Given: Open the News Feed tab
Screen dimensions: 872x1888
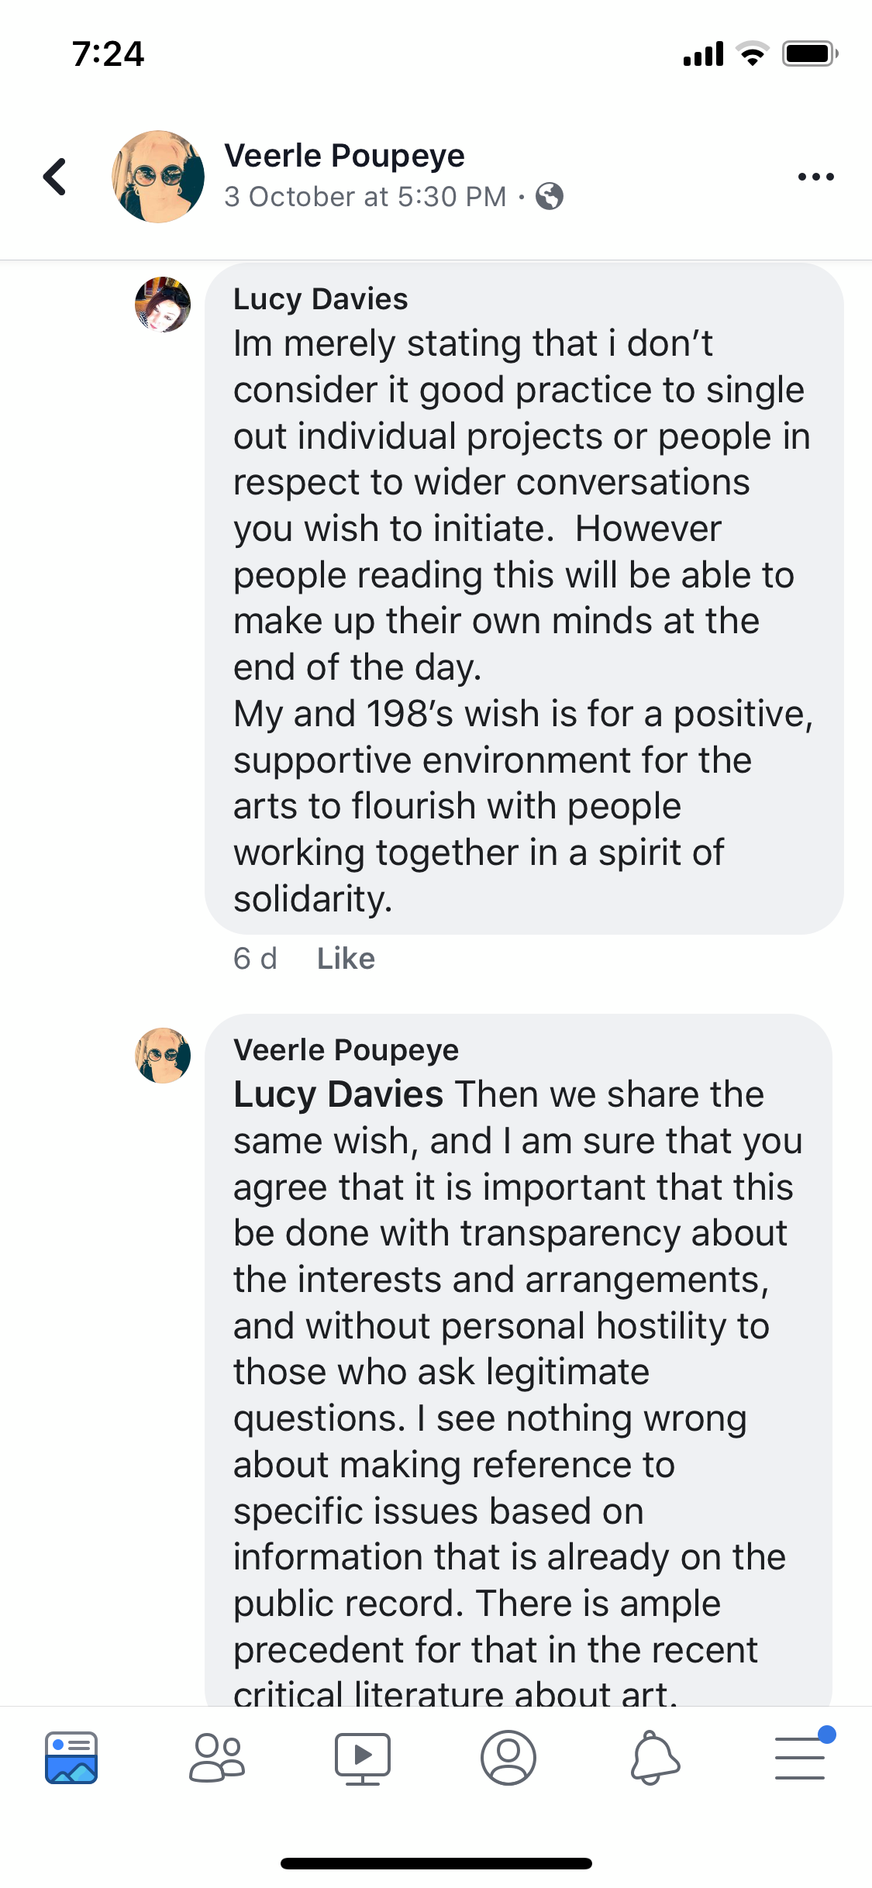Looking at the screenshot, I should tap(71, 1757).
